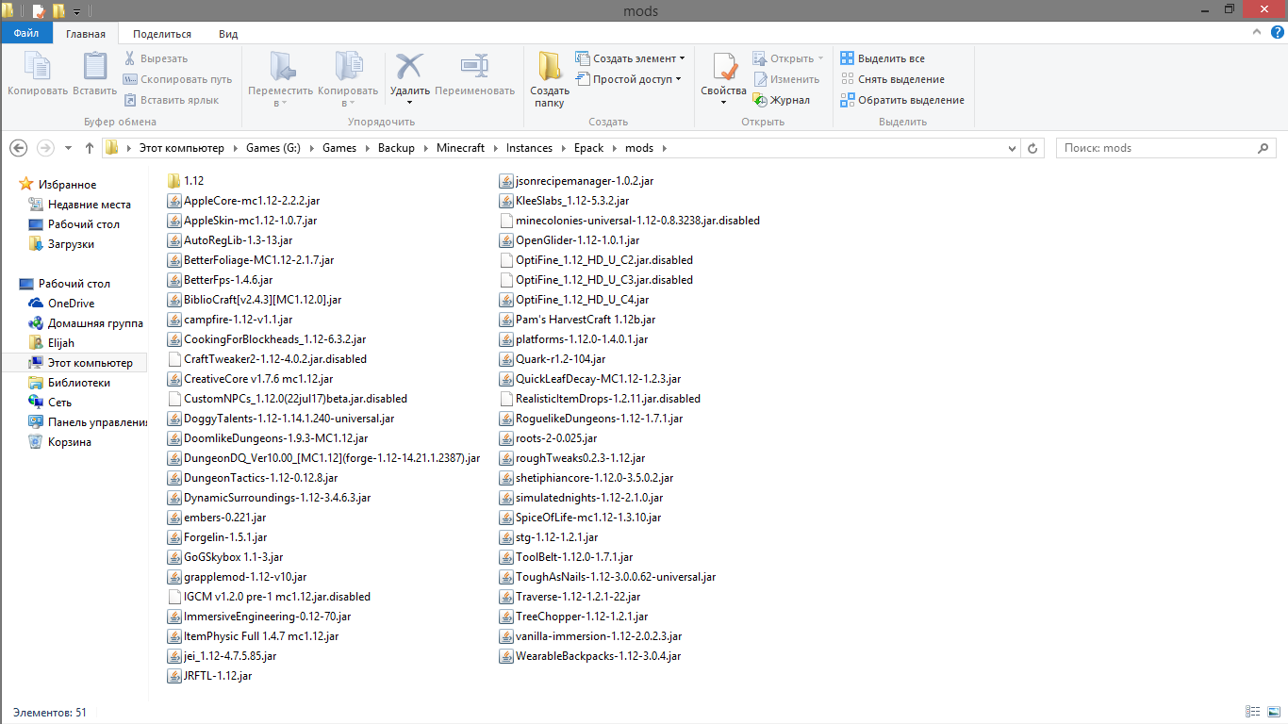Select Quark-r1.2-104.jar file
The image size is (1288, 724).
click(x=553, y=358)
